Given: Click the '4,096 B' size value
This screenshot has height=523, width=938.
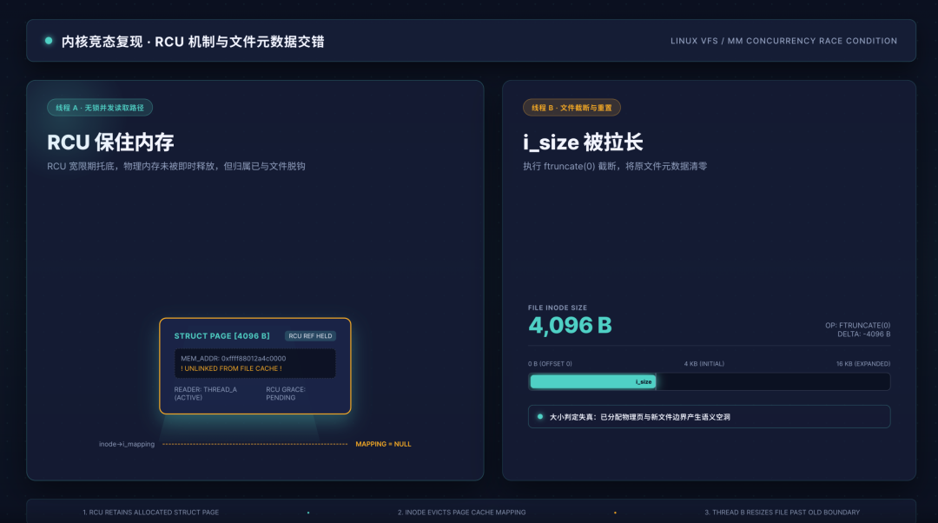Looking at the screenshot, I should [x=570, y=325].
